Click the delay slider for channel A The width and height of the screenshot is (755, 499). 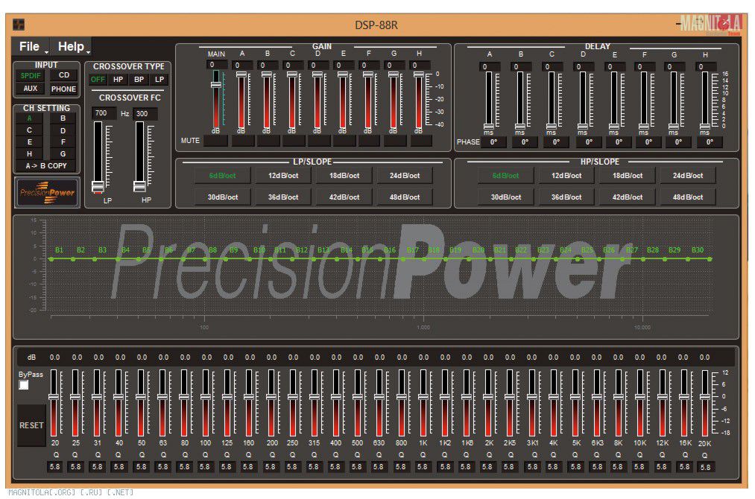[489, 101]
